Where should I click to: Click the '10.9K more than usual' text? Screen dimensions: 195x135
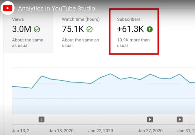point(133,43)
